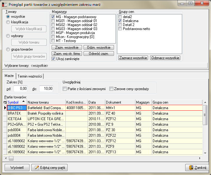Click the horizontal scrollbar right arrow
Viewport: 211px width, 175px height.
pyautogui.click(x=200, y=158)
